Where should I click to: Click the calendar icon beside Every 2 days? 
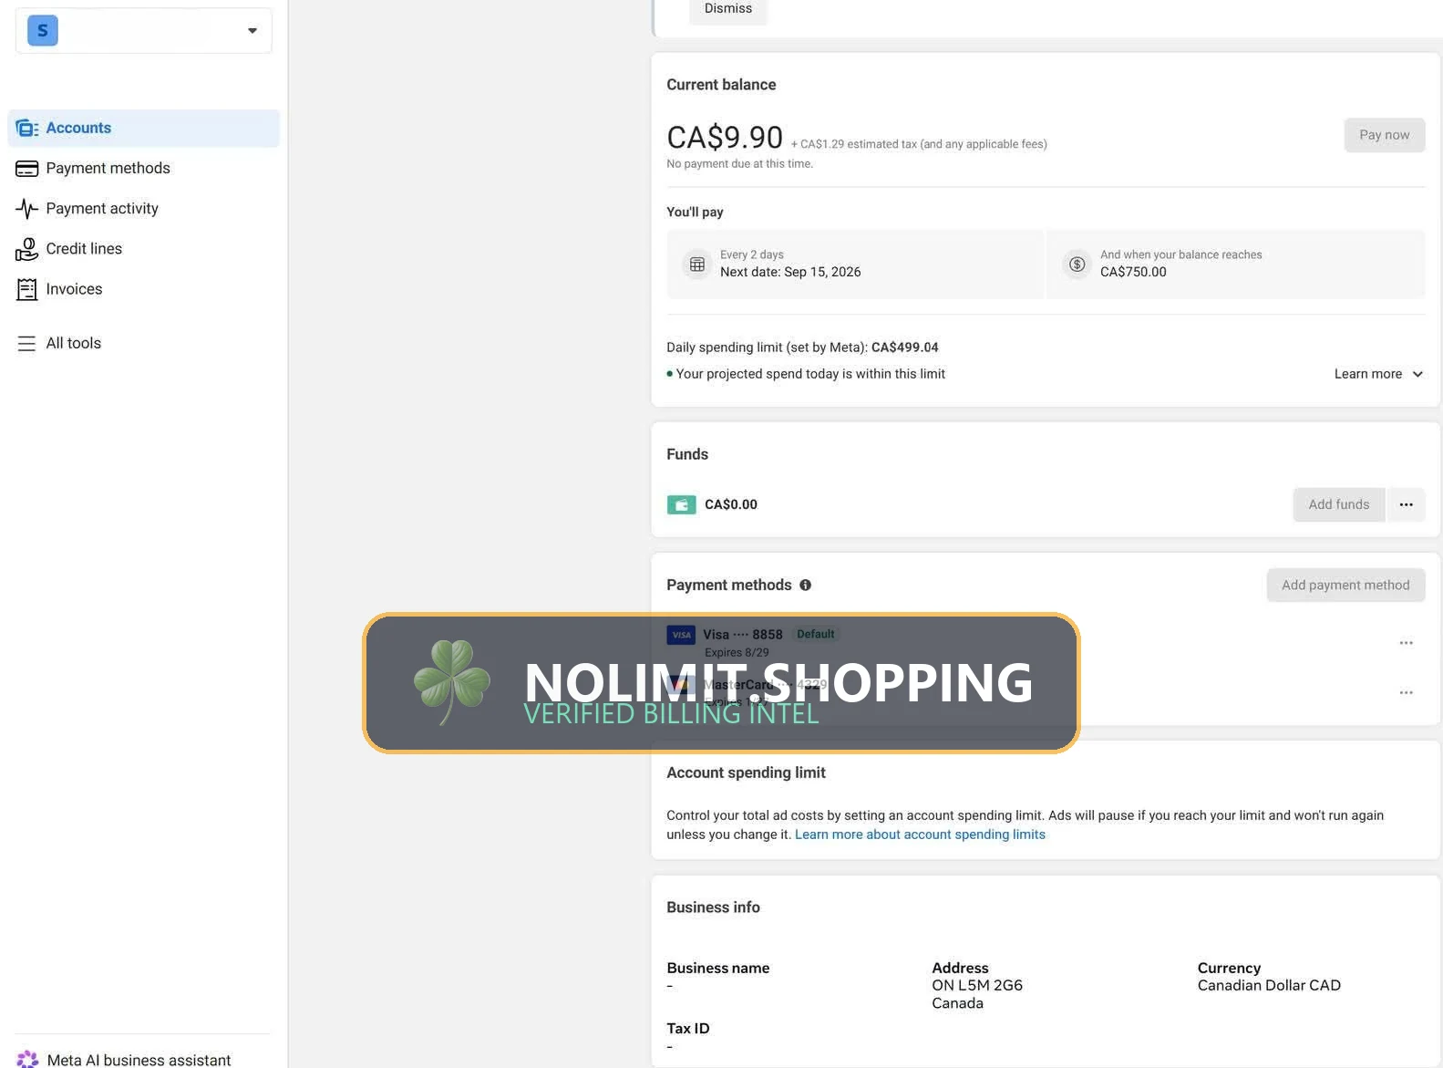[x=697, y=264]
